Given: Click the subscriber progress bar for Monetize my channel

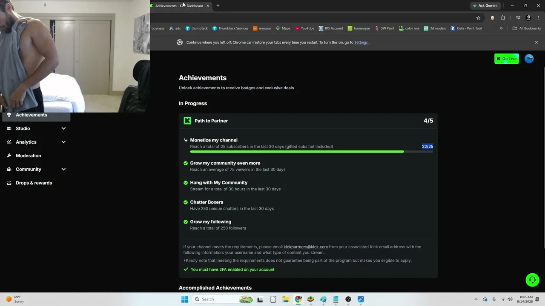Looking at the screenshot, I should (312, 151).
